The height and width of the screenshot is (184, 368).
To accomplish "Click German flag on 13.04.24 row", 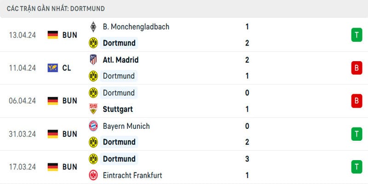I will pos(52,35).
